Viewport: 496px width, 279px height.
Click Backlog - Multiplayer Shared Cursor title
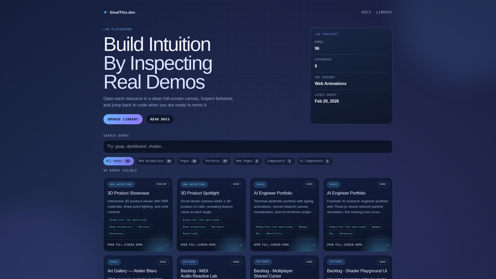273,274
